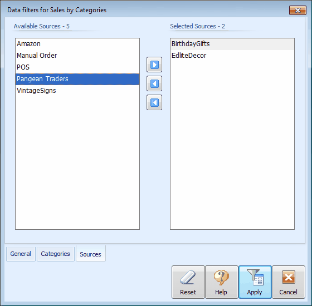
Task: Open the Categories tab
Action: click(56, 254)
